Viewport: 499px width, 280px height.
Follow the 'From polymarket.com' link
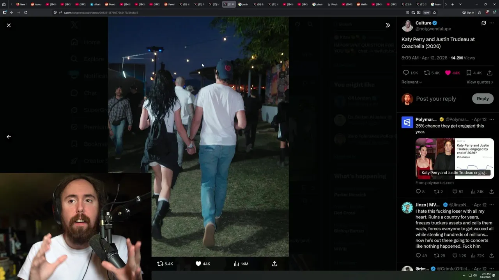coord(434,183)
